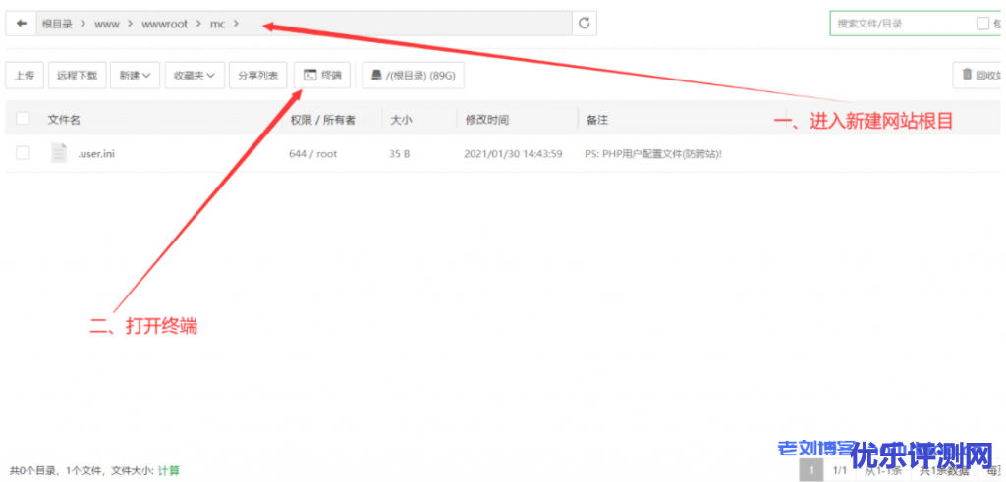Click the 2021/01/30 14:43:59 timestamp
This screenshot has width=1006, height=482.
[513, 154]
